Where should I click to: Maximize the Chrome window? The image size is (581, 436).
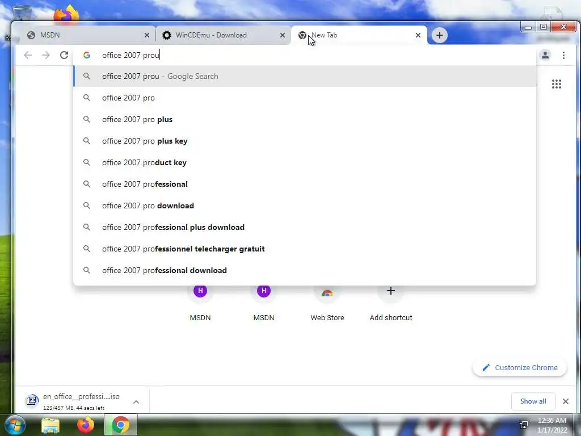543,27
